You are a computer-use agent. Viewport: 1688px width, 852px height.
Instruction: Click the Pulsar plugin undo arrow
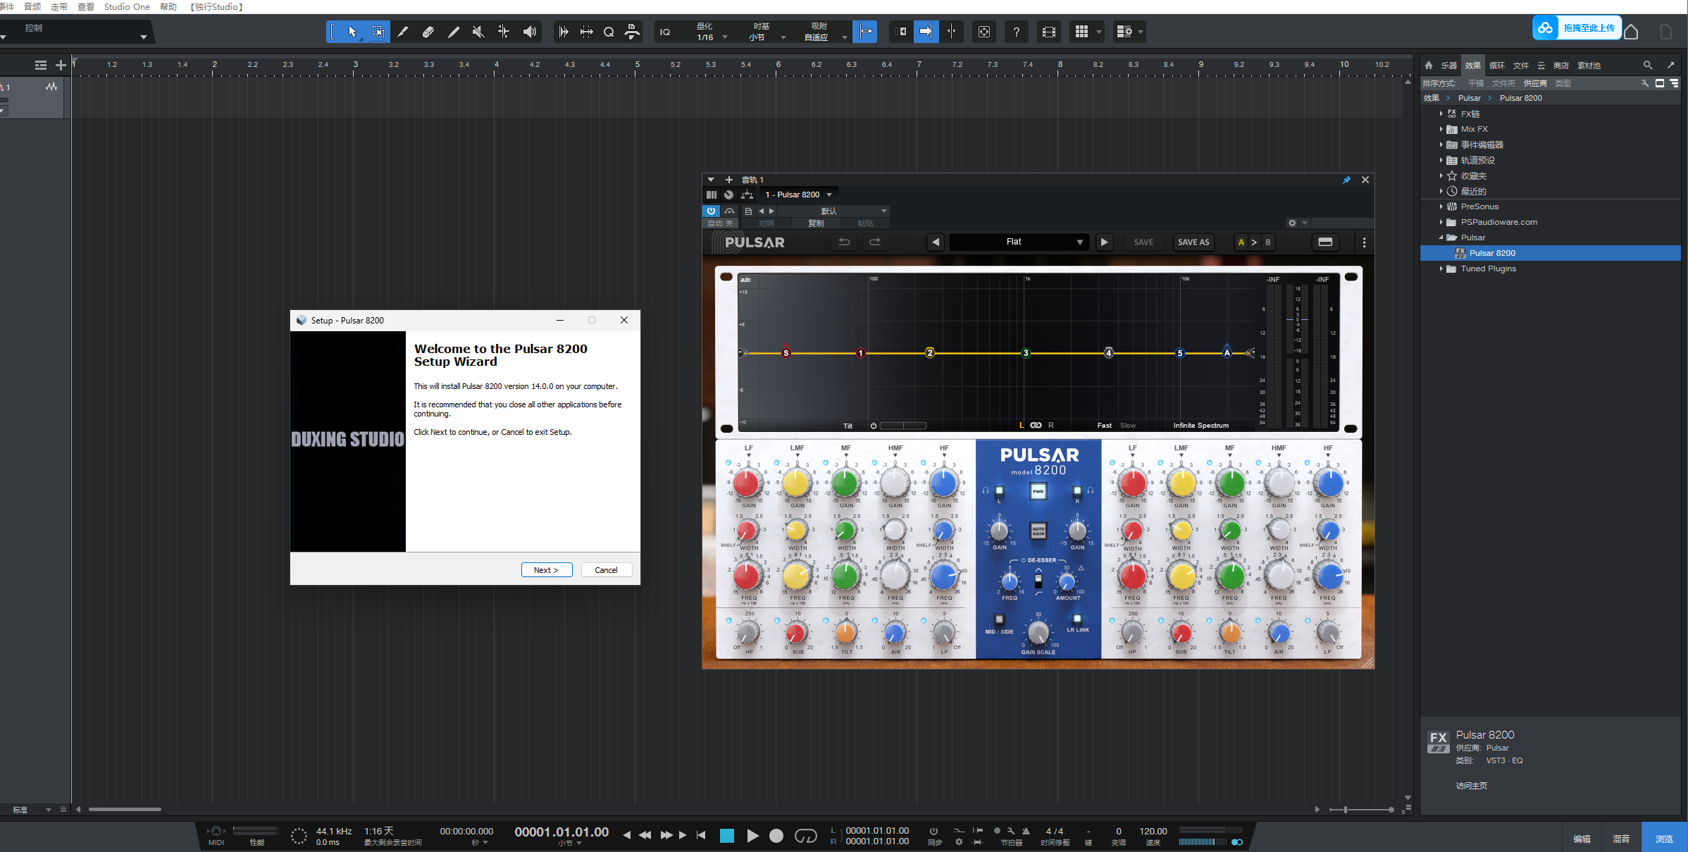pyautogui.click(x=844, y=242)
